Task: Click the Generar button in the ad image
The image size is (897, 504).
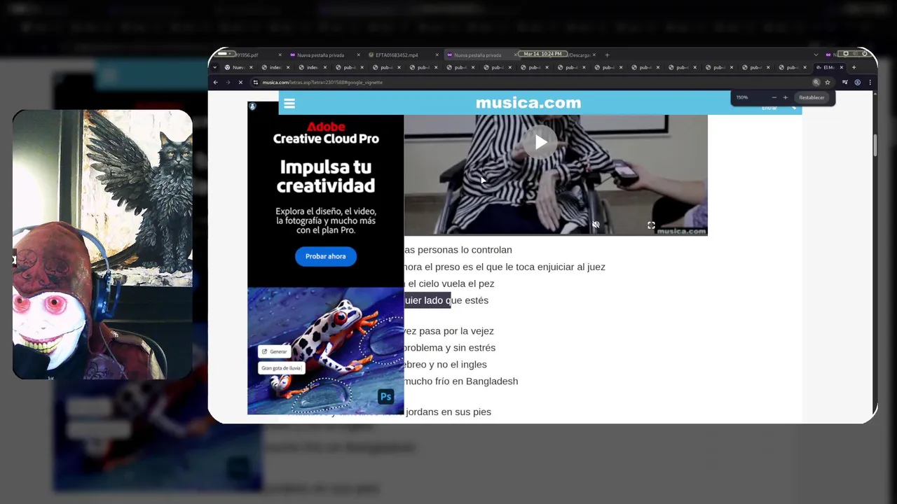Action: pyautogui.click(x=275, y=351)
